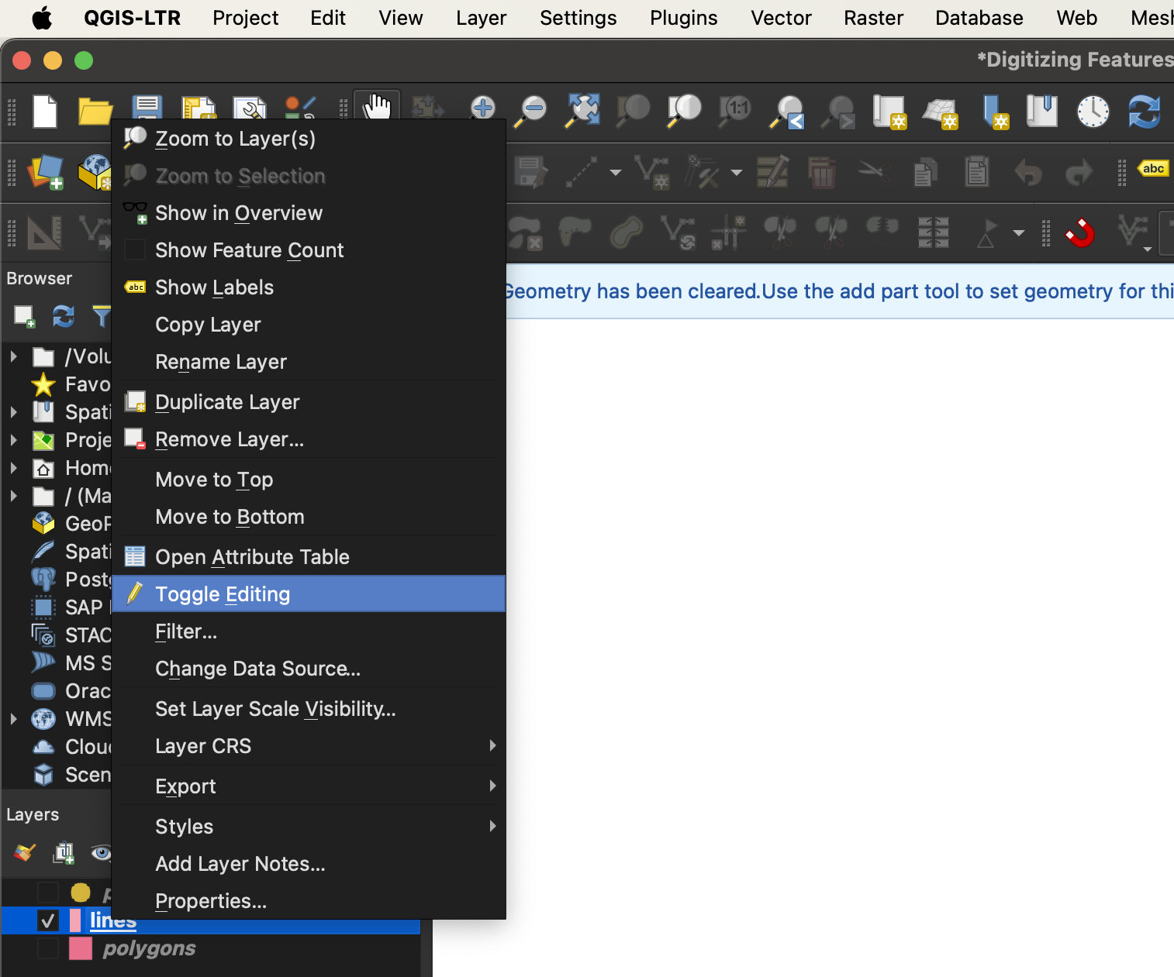Image resolution: width=1174 pixels, height=977 pixels.
Task: Choose Change Data Source...
Action: (x=309, y=669)
